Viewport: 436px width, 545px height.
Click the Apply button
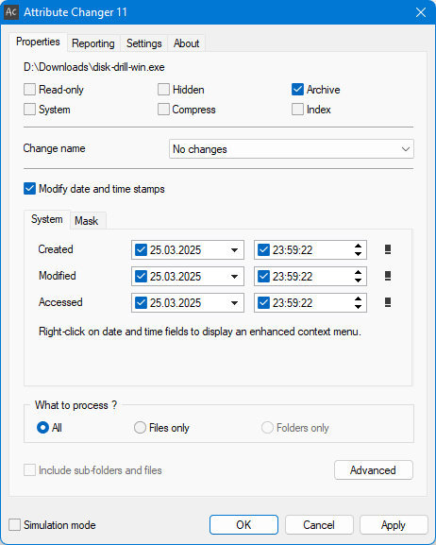[394, 524]
